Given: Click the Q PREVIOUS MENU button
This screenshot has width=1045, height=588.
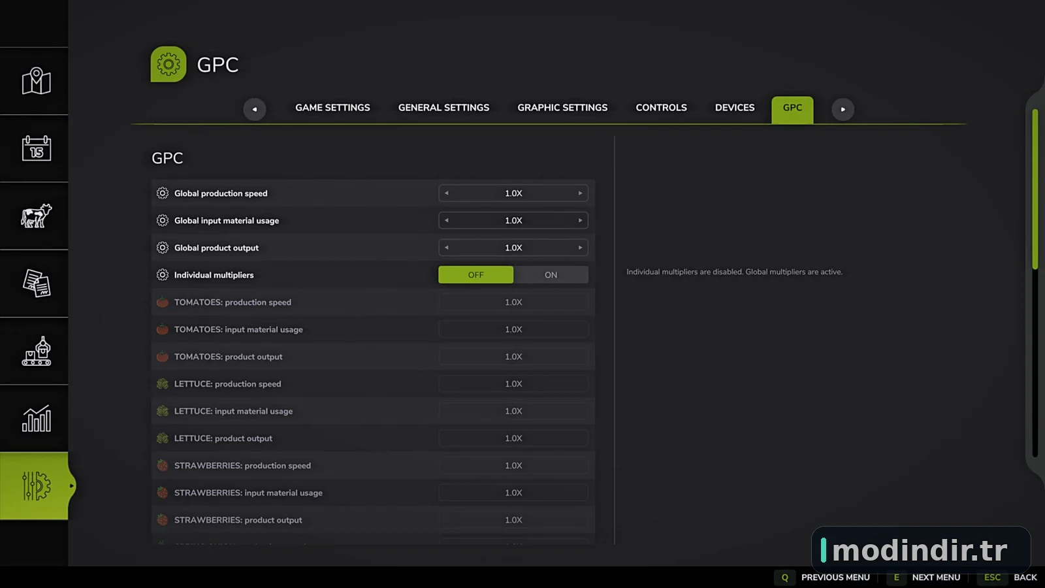Looking at the screenshot, I should 823,578.
